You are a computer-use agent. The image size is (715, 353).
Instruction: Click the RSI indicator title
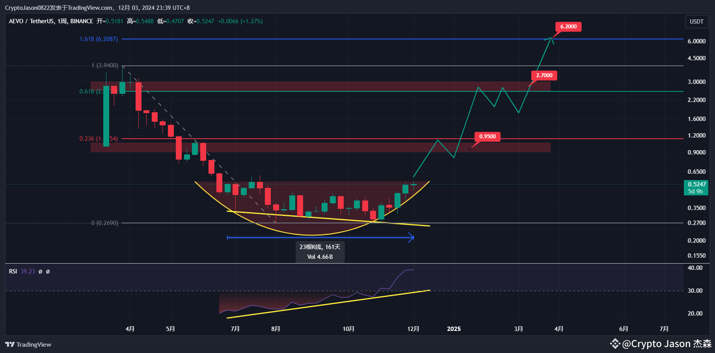pos(13,271)
